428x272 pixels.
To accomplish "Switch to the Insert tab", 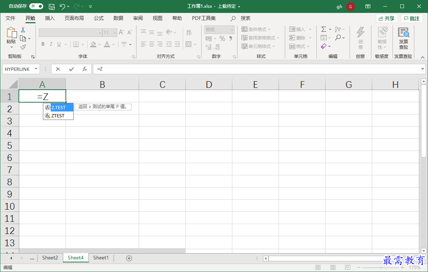I will click(50, 18).
